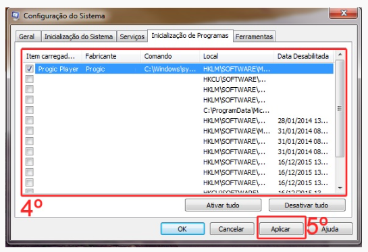This screenshot has height=252, width=368.
Task: Select the Inicialização de Programas tab
Action: click(x=190, y=36)
